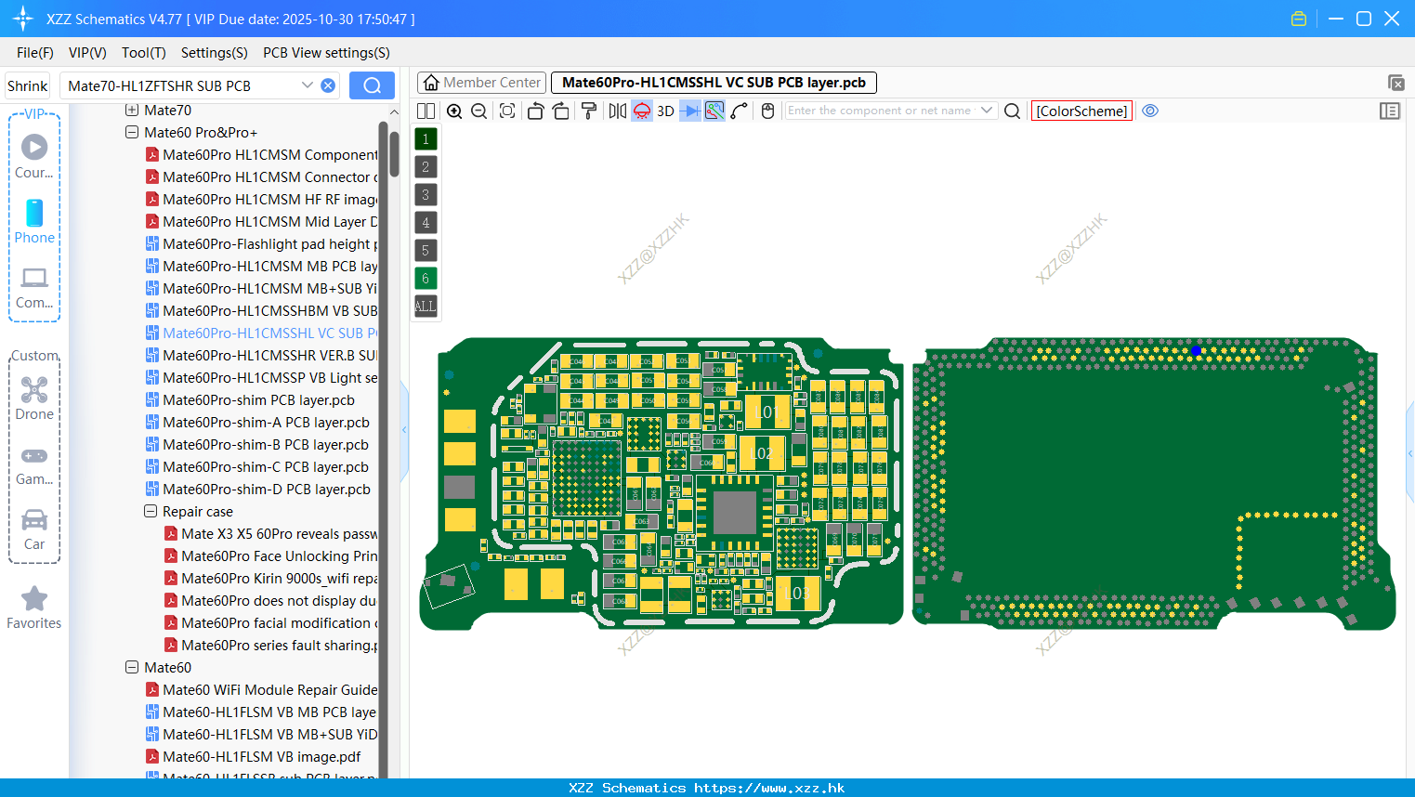The image size is (1415, 797).
Task: Open the ColorScheme picker
Action: (1081, 111)
